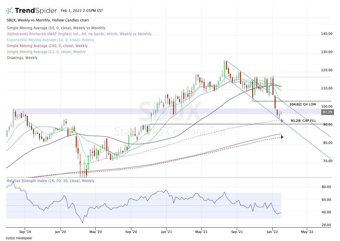The image size is (340, 241).
Task: Select the Exponential Moving Average (10) legend entry
Action: pyautogui.click(x=50, y=40)
